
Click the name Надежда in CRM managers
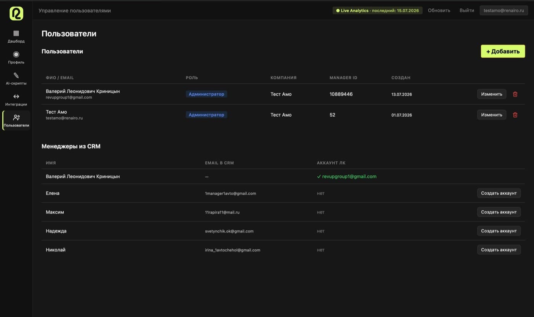click(x=56, y=231)
